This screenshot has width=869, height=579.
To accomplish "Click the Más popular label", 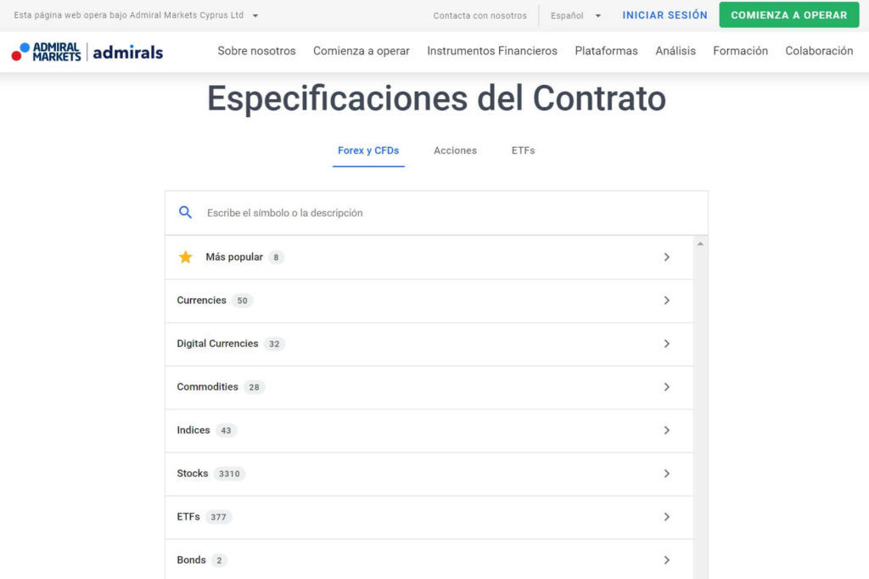I will click(x=234, y=256).
